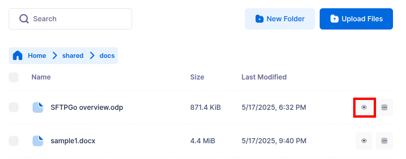Click the folder-plus icon on the New Folder button
406x159 pixels.
click(259, 19)
